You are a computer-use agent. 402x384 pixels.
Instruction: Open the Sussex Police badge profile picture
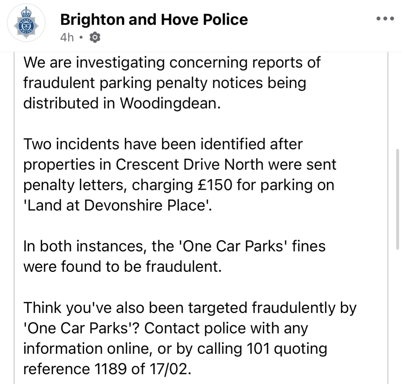point(26,23)
